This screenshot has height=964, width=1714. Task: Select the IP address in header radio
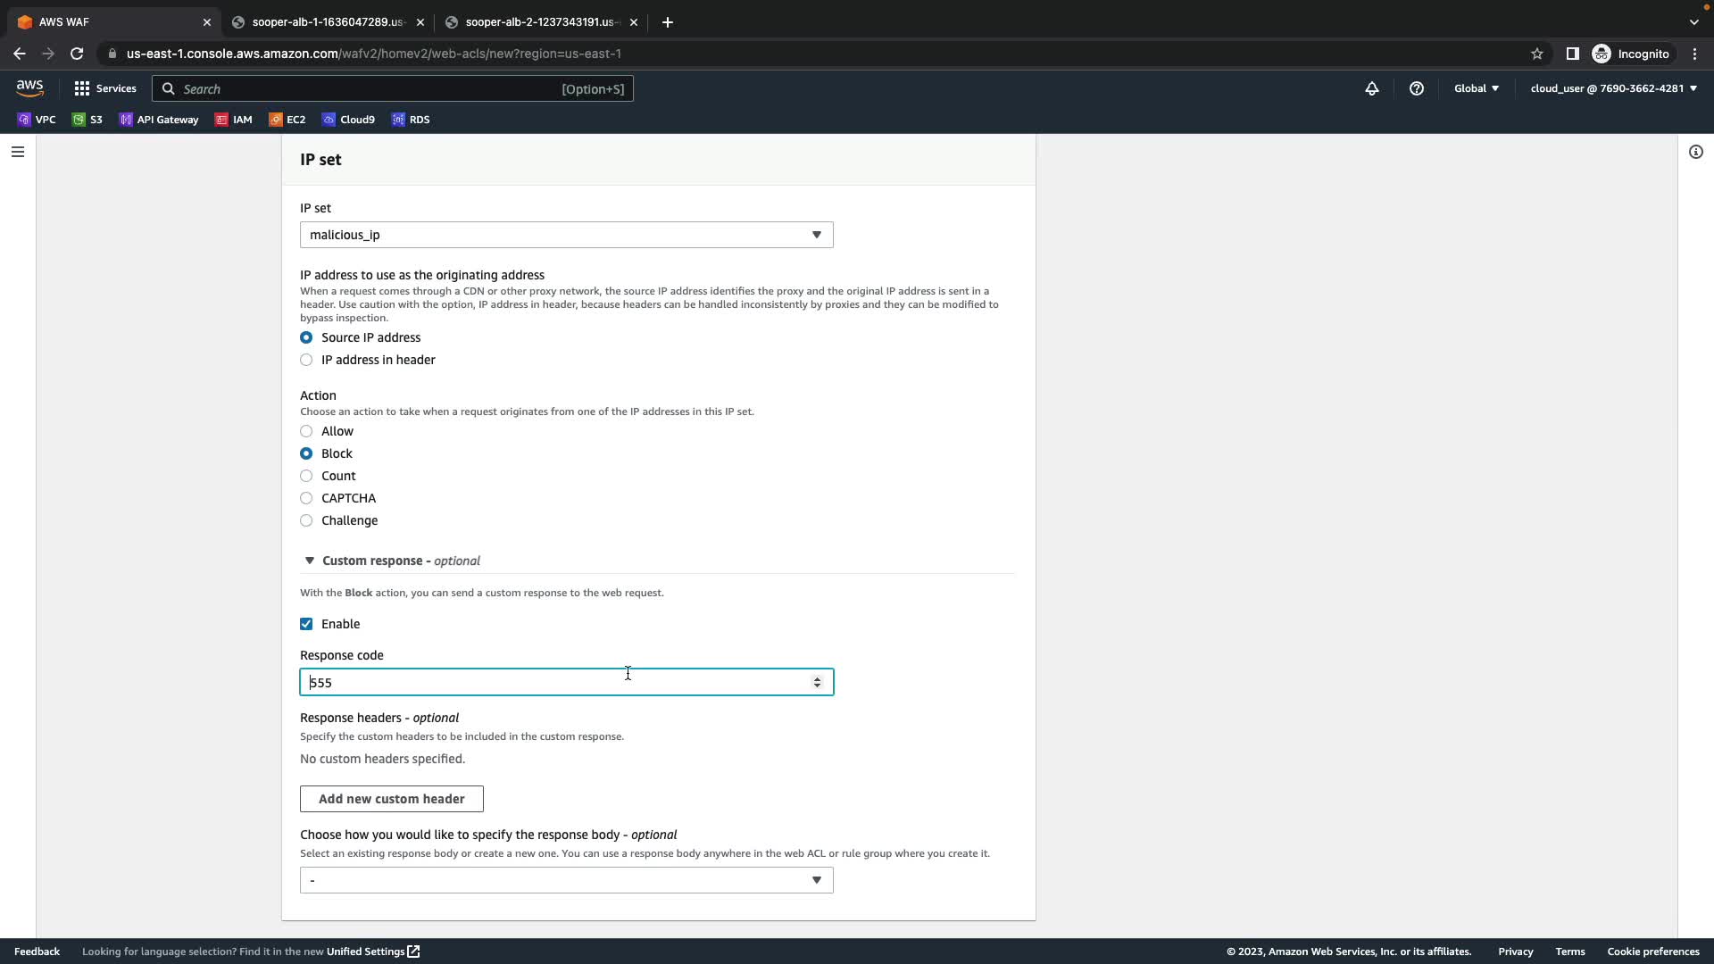(x=306, y=360)
